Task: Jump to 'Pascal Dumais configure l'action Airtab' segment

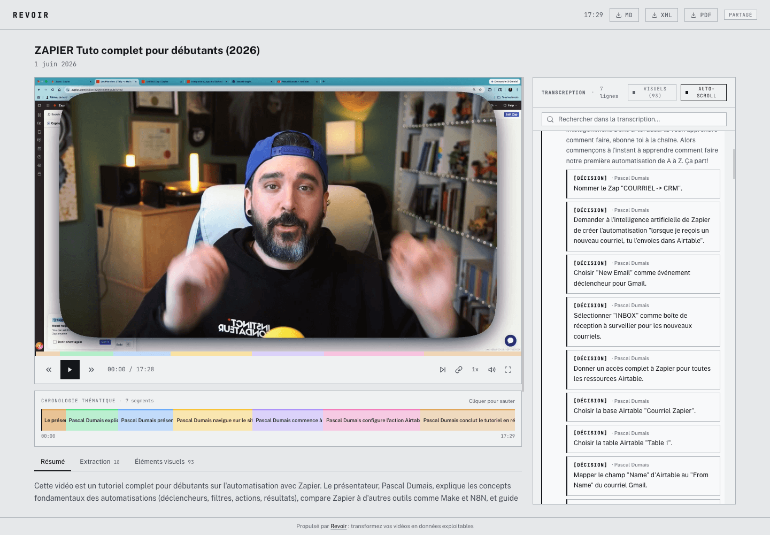Action: (x=372, y=421)
